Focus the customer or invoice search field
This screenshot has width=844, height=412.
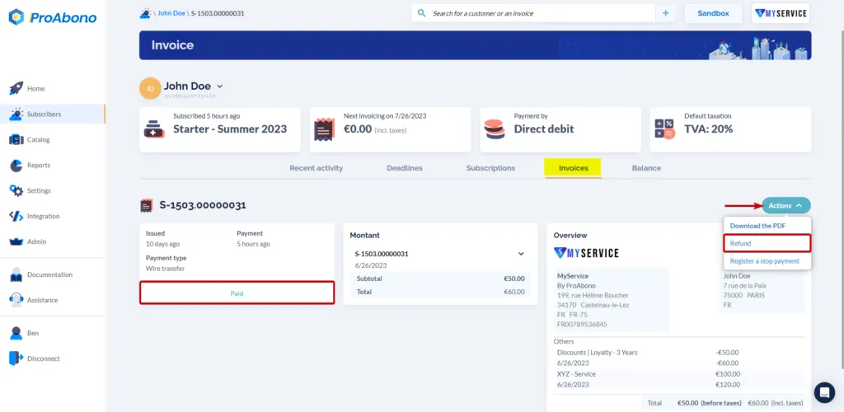coord(533,13)
